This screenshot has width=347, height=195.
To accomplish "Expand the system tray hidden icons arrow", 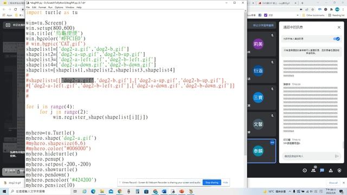I will [290, 191].
